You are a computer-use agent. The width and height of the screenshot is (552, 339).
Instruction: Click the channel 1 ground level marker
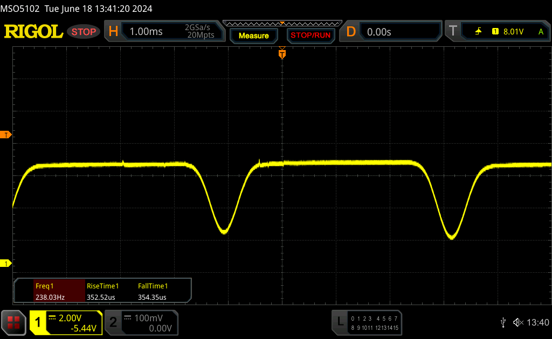[5, 263]
